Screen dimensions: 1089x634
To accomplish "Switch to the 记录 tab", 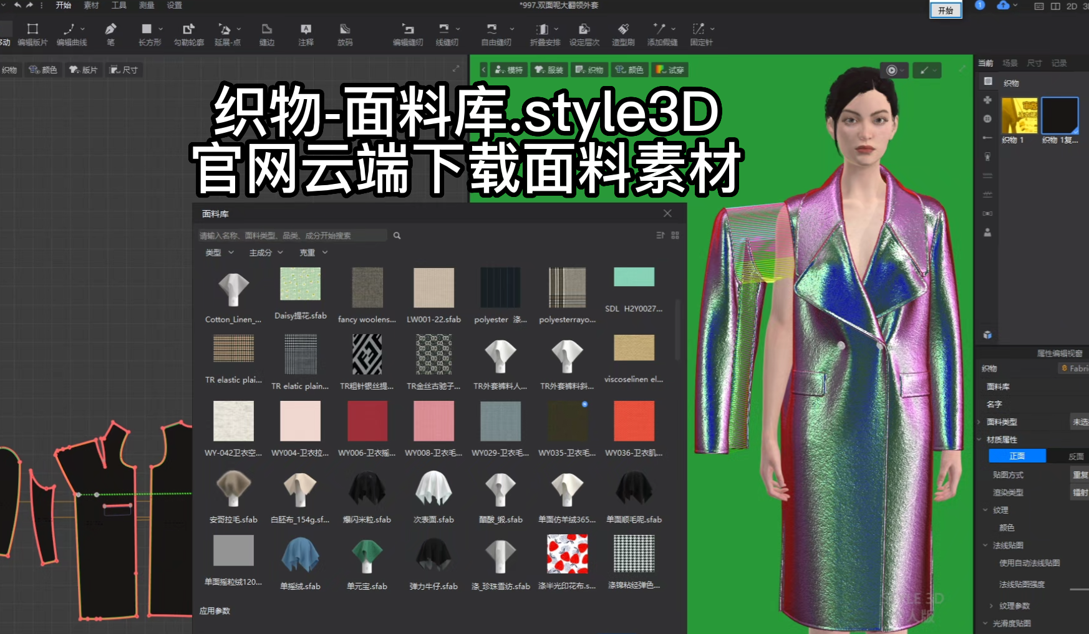I will coord(1059,63).
